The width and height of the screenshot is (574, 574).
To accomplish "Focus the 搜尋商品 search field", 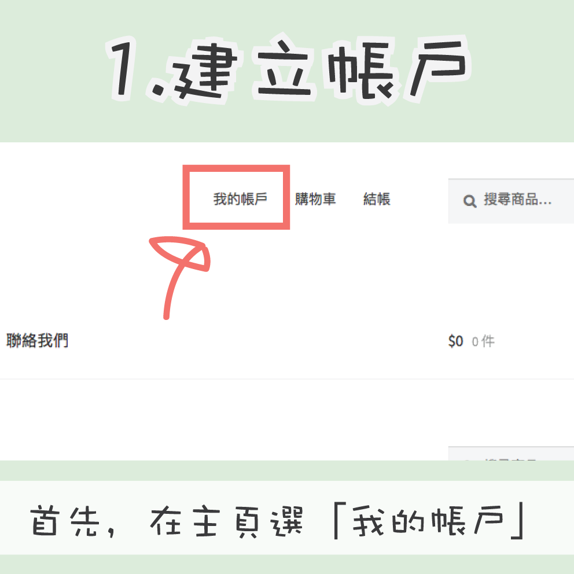I will (x=511, y=201).
